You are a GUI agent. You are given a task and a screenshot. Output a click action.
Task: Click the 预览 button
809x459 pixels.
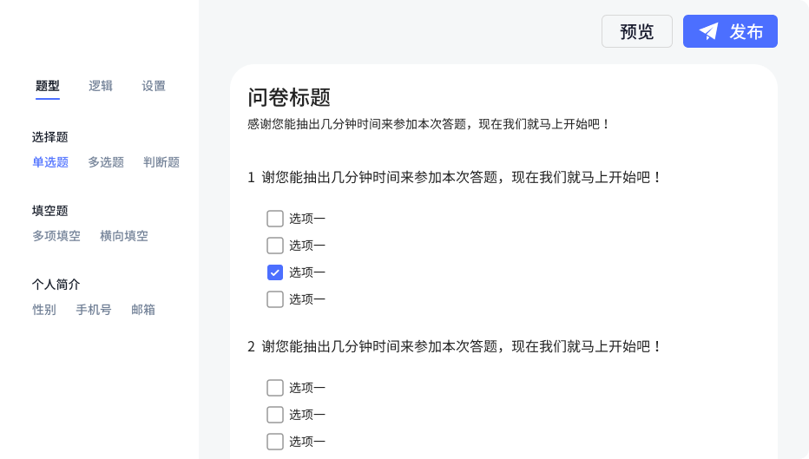636,32
